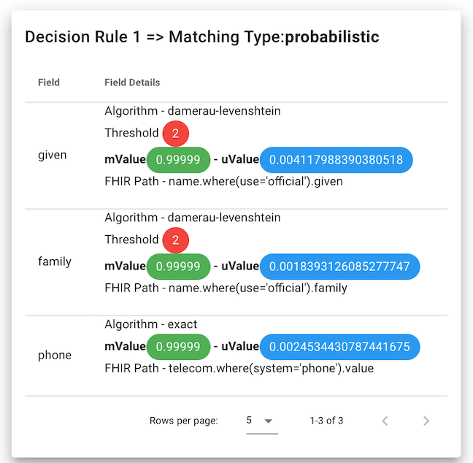Open the rows per page dropdown
The image size is (473, 463).
click(x=261, y=421)
